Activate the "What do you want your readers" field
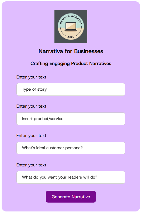The image size is (142, 212). tap(71, 177)
